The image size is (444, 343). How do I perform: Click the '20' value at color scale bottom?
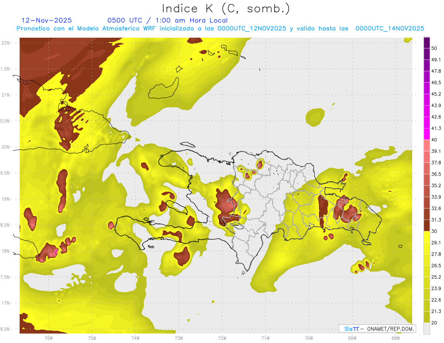coord(434,323)
